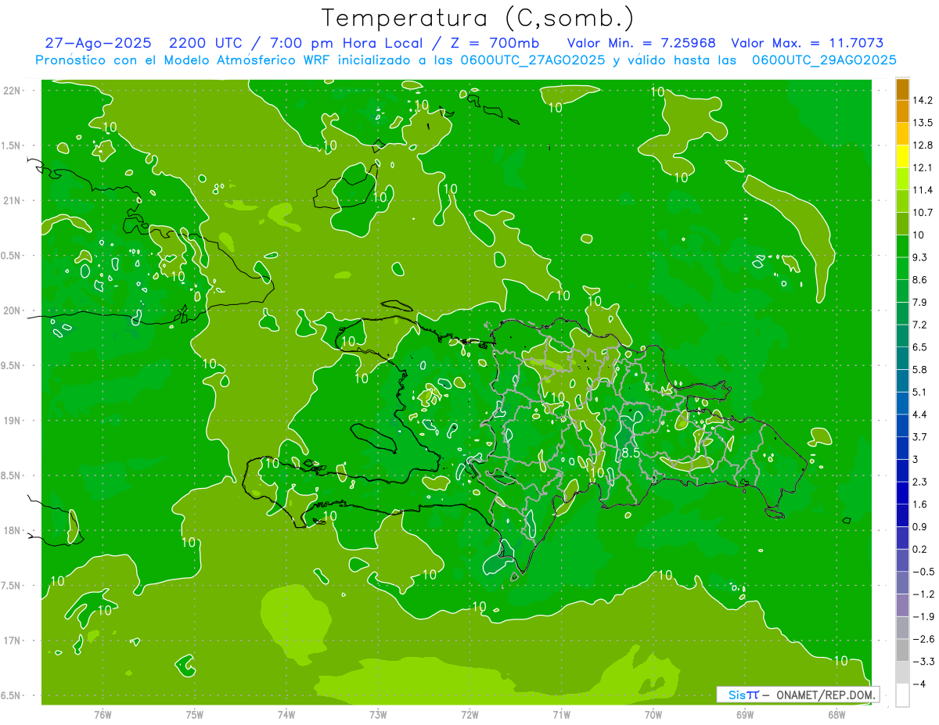Click the "SisPI - ONAMET/REP.DOM." credit label

point(797,694)
